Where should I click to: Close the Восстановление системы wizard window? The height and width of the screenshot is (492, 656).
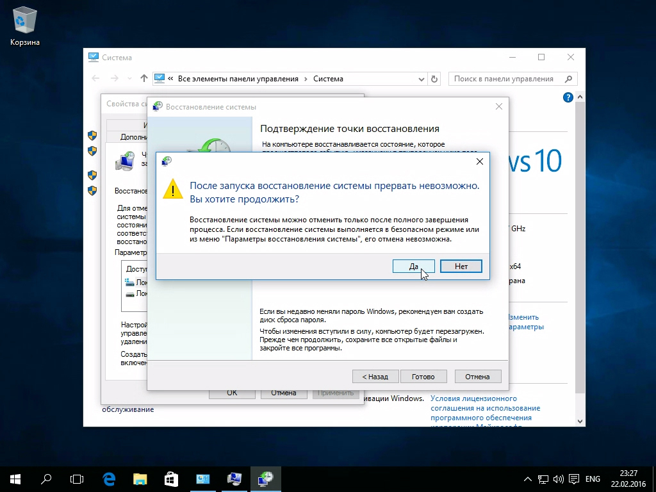coord(499,107)
